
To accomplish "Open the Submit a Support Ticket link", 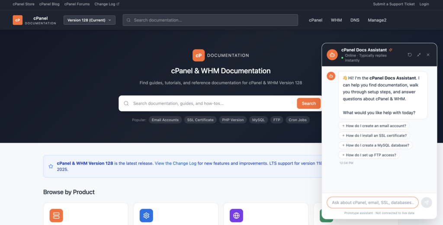I will [x=394, y=4].
